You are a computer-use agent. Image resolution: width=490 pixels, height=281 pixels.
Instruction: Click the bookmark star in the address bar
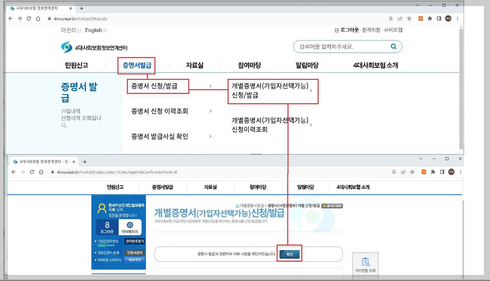pyautogui.click(x=410, y=19)
